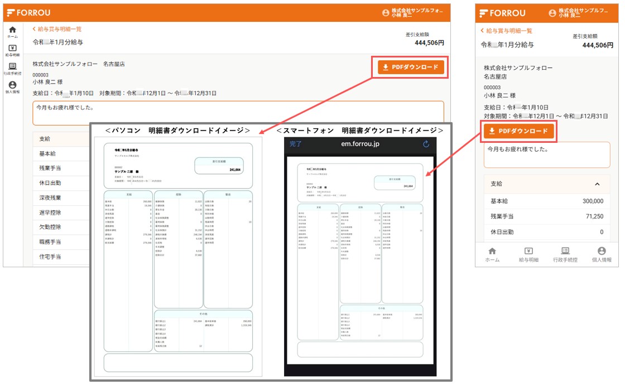
Task: Select 休日出勤 row in desktop table
Action: pos(61,183)
